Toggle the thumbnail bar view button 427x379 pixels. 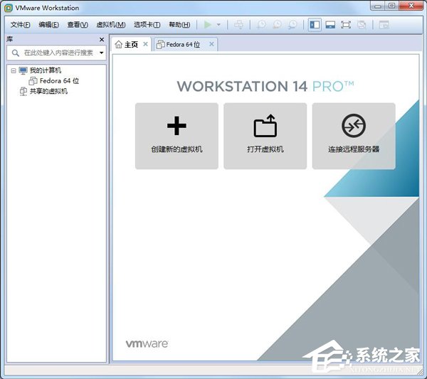click(x=330, y=25)
